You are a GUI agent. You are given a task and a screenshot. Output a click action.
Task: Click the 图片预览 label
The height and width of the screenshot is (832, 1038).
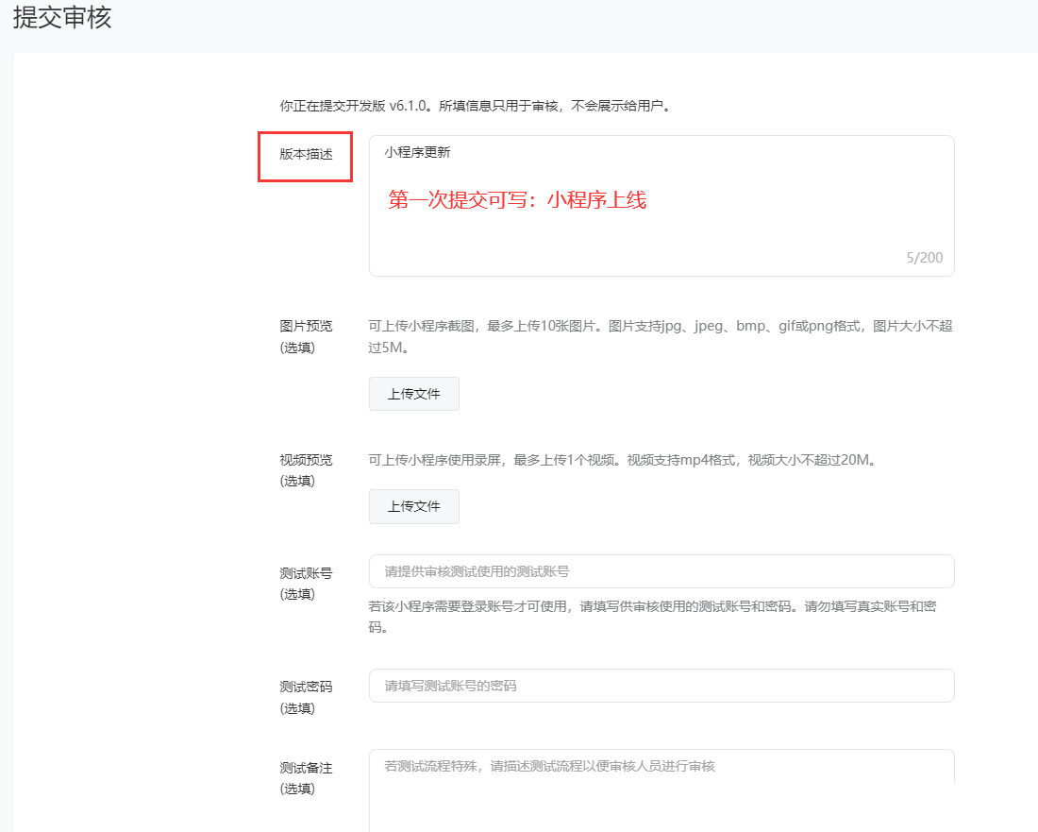(x=306, y=326)
